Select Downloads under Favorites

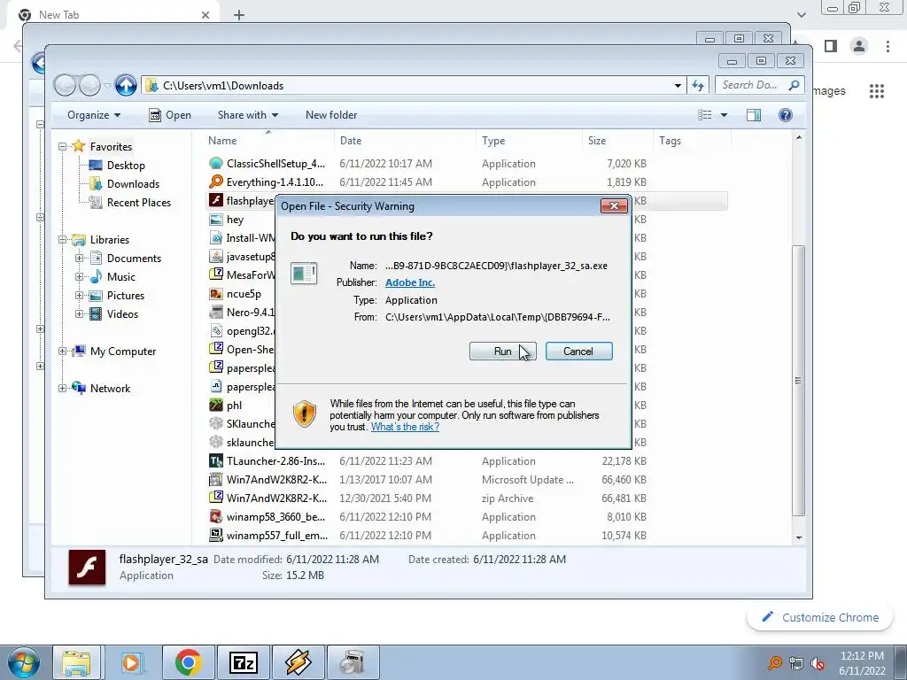point(133,184)
